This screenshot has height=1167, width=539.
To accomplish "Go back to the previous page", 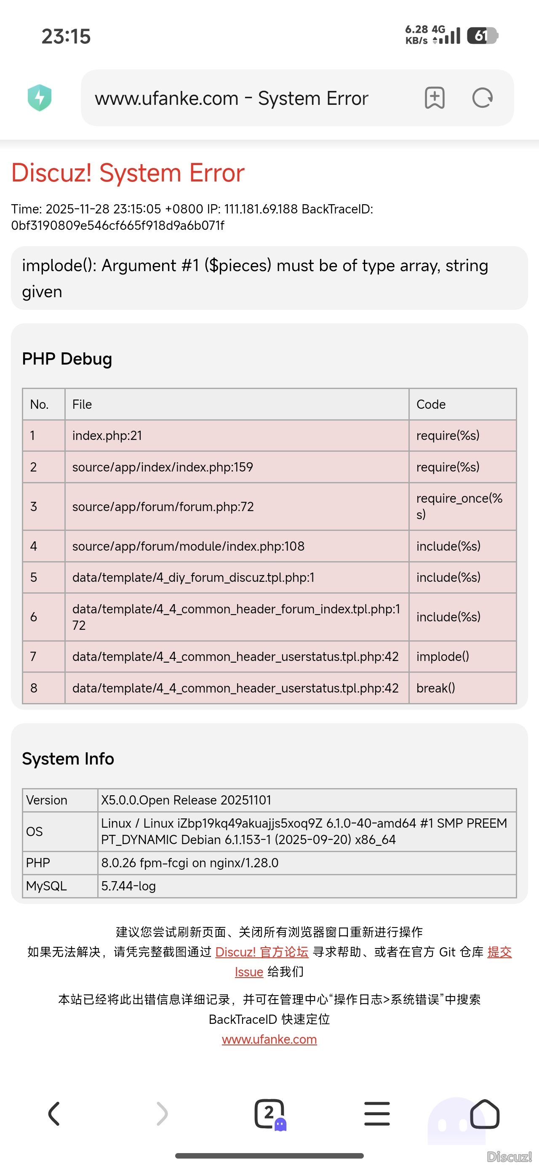I will (x=54, y=1114).
